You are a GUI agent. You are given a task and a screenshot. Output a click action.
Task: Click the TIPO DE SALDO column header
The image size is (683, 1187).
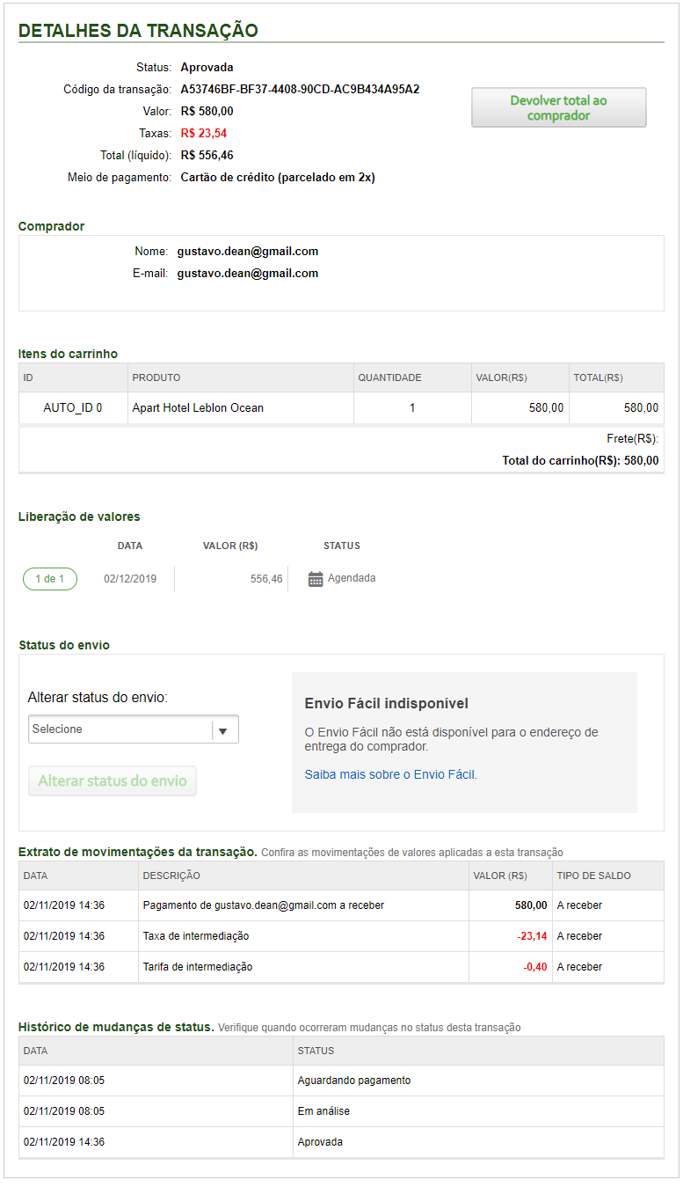coord(593,876)
